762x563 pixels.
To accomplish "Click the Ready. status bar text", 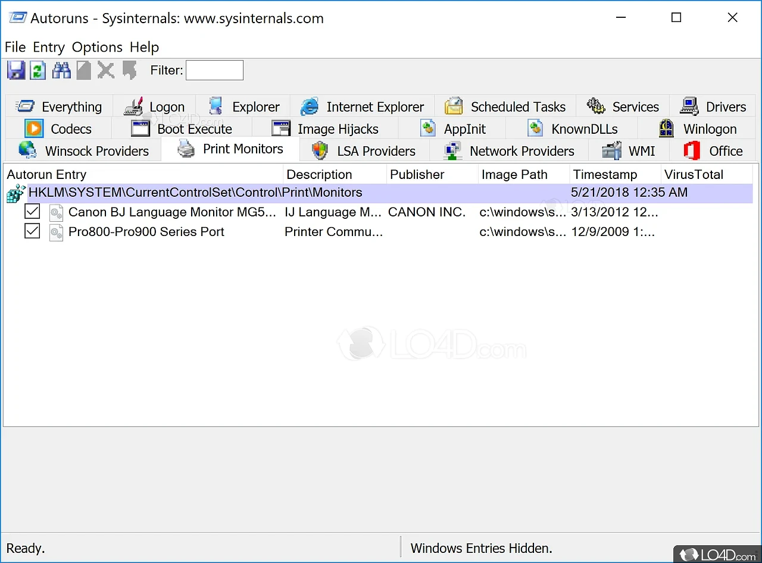I will pyautogui.click(x=26, y=548).
